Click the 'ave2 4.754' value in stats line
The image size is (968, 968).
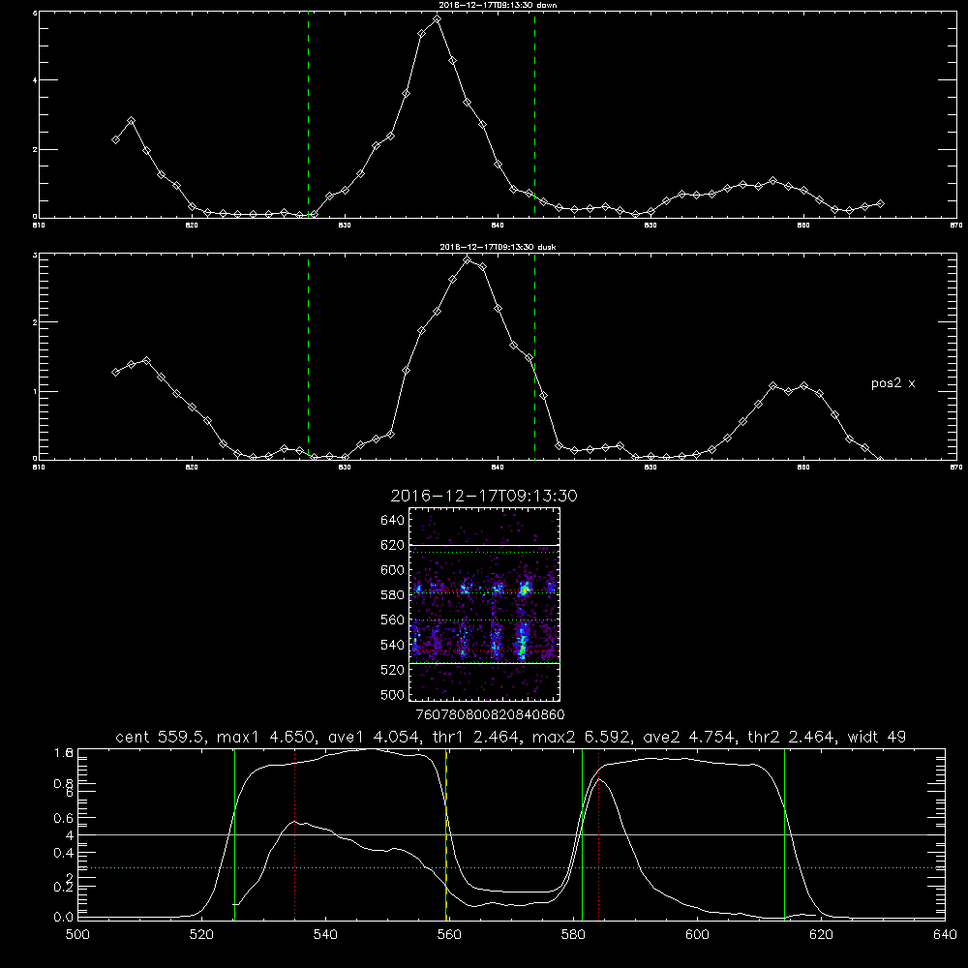(689, 737)
